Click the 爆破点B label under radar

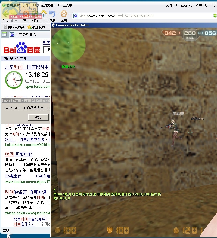(x=68, y=67)
